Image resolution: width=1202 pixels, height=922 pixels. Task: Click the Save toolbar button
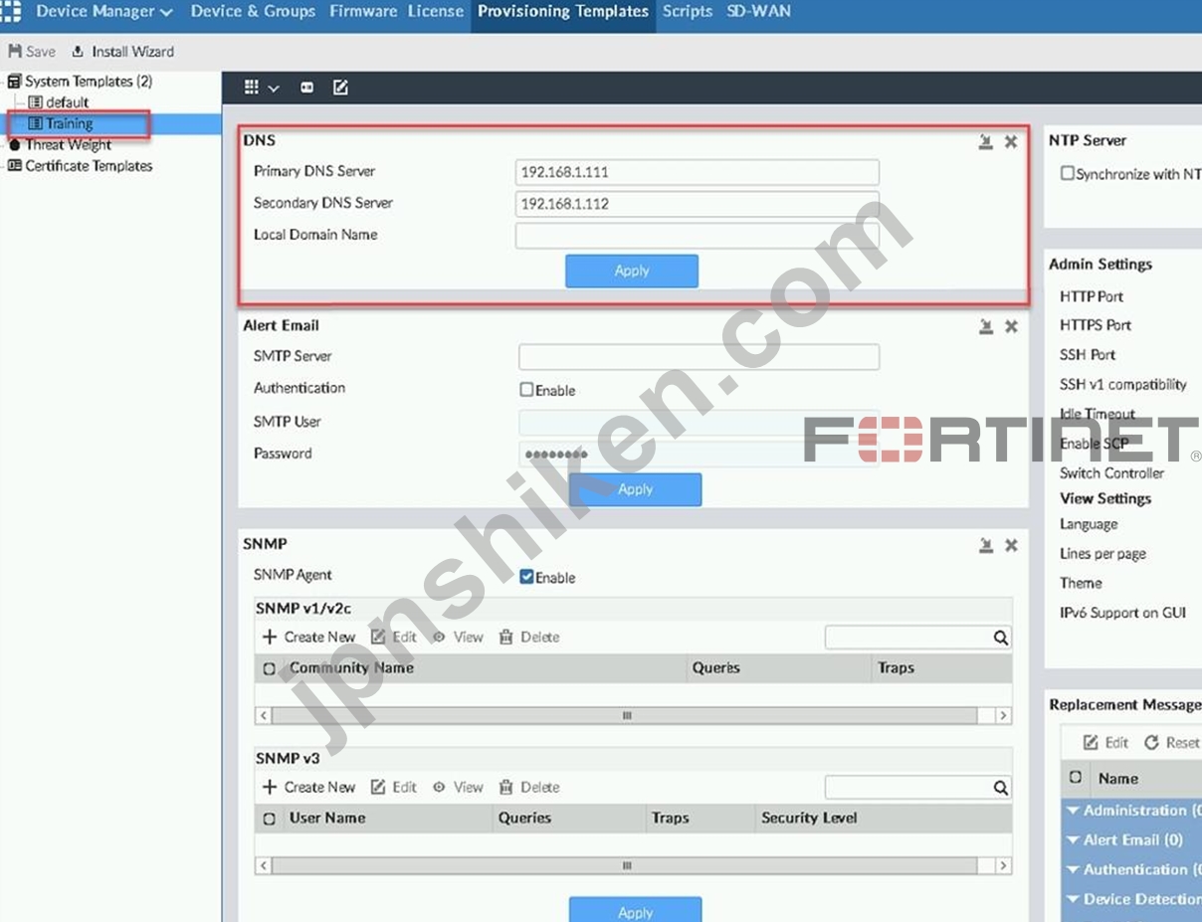[x=32, y=52]
